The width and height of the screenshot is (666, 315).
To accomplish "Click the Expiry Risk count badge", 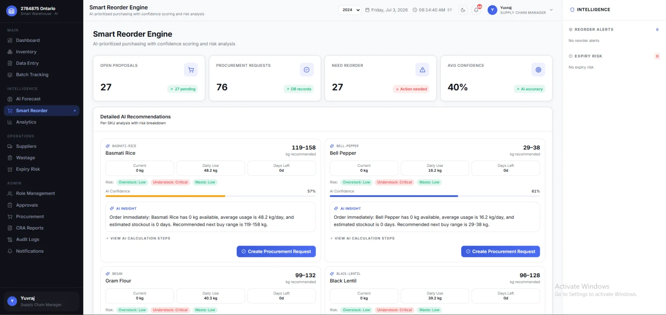I will click(x=657, y=56).
